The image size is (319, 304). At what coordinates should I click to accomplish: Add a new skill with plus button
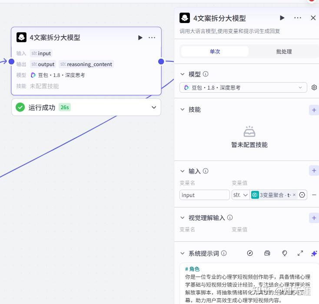coord(314,110)
